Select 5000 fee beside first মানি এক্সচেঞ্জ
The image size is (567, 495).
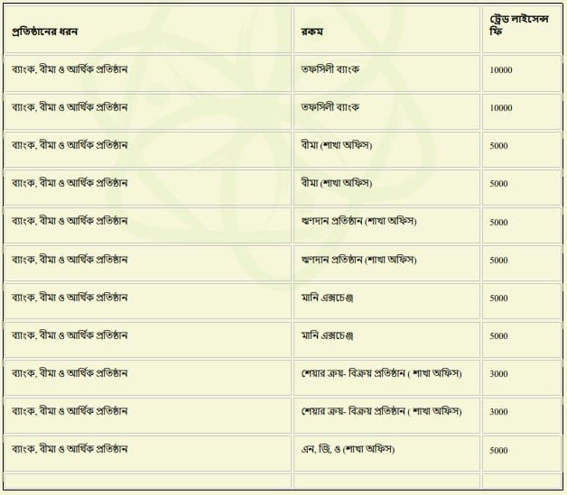498,298
